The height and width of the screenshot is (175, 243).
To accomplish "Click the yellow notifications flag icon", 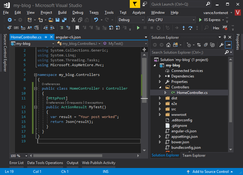I will (x=135, y=4).
